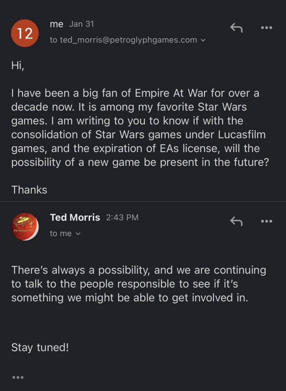Tap the sender name "me"
The width and height of the screenshot is (286, 391).
coord(57,24)
